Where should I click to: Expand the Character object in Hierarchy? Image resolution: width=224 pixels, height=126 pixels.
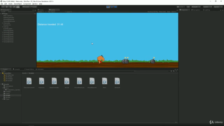pos(2,23)
